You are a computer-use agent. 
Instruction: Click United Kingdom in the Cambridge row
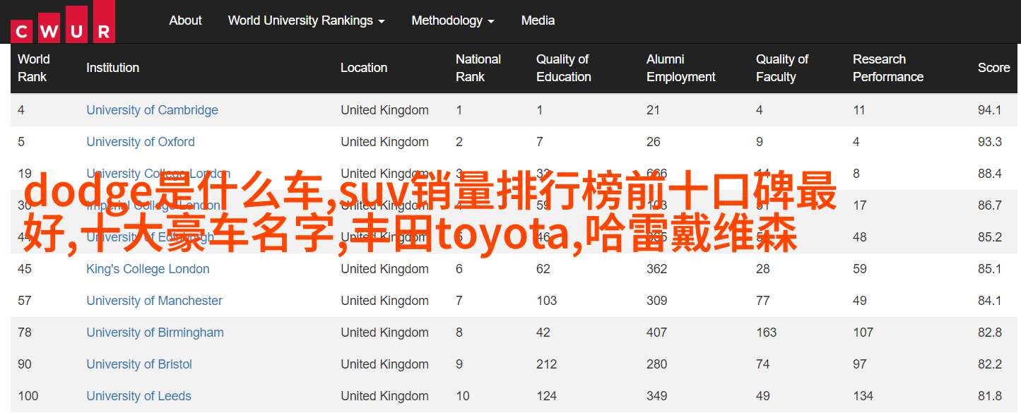point(384,110)
